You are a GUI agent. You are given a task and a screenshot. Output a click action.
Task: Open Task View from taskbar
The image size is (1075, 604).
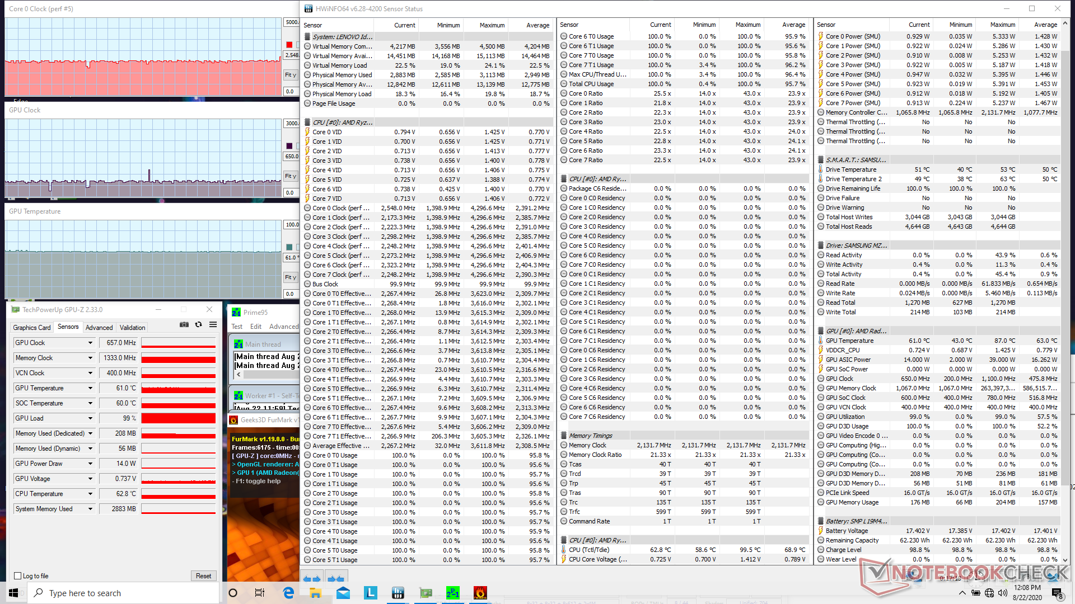[x=259, y=593]
